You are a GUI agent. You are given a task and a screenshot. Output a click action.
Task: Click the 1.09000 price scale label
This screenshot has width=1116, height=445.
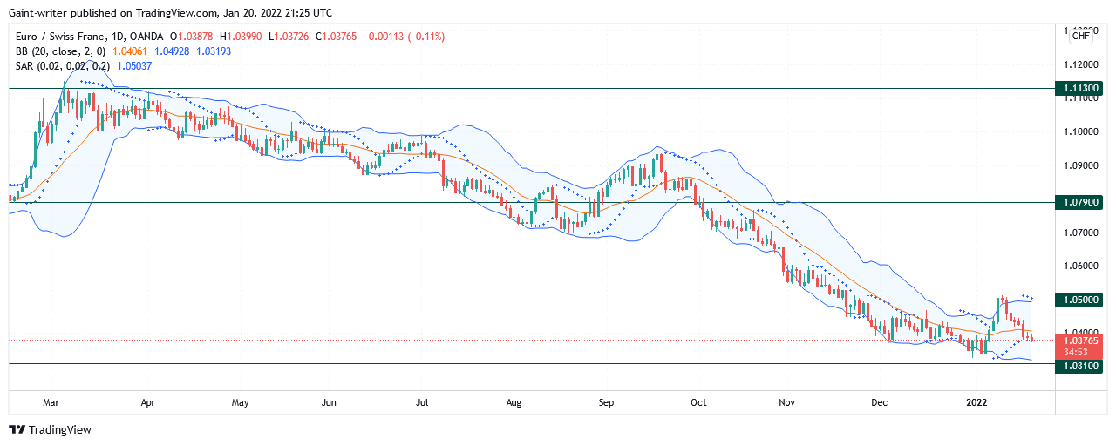pos(1080,165)
